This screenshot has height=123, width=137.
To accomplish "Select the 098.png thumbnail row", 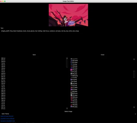I will point(74,93).
